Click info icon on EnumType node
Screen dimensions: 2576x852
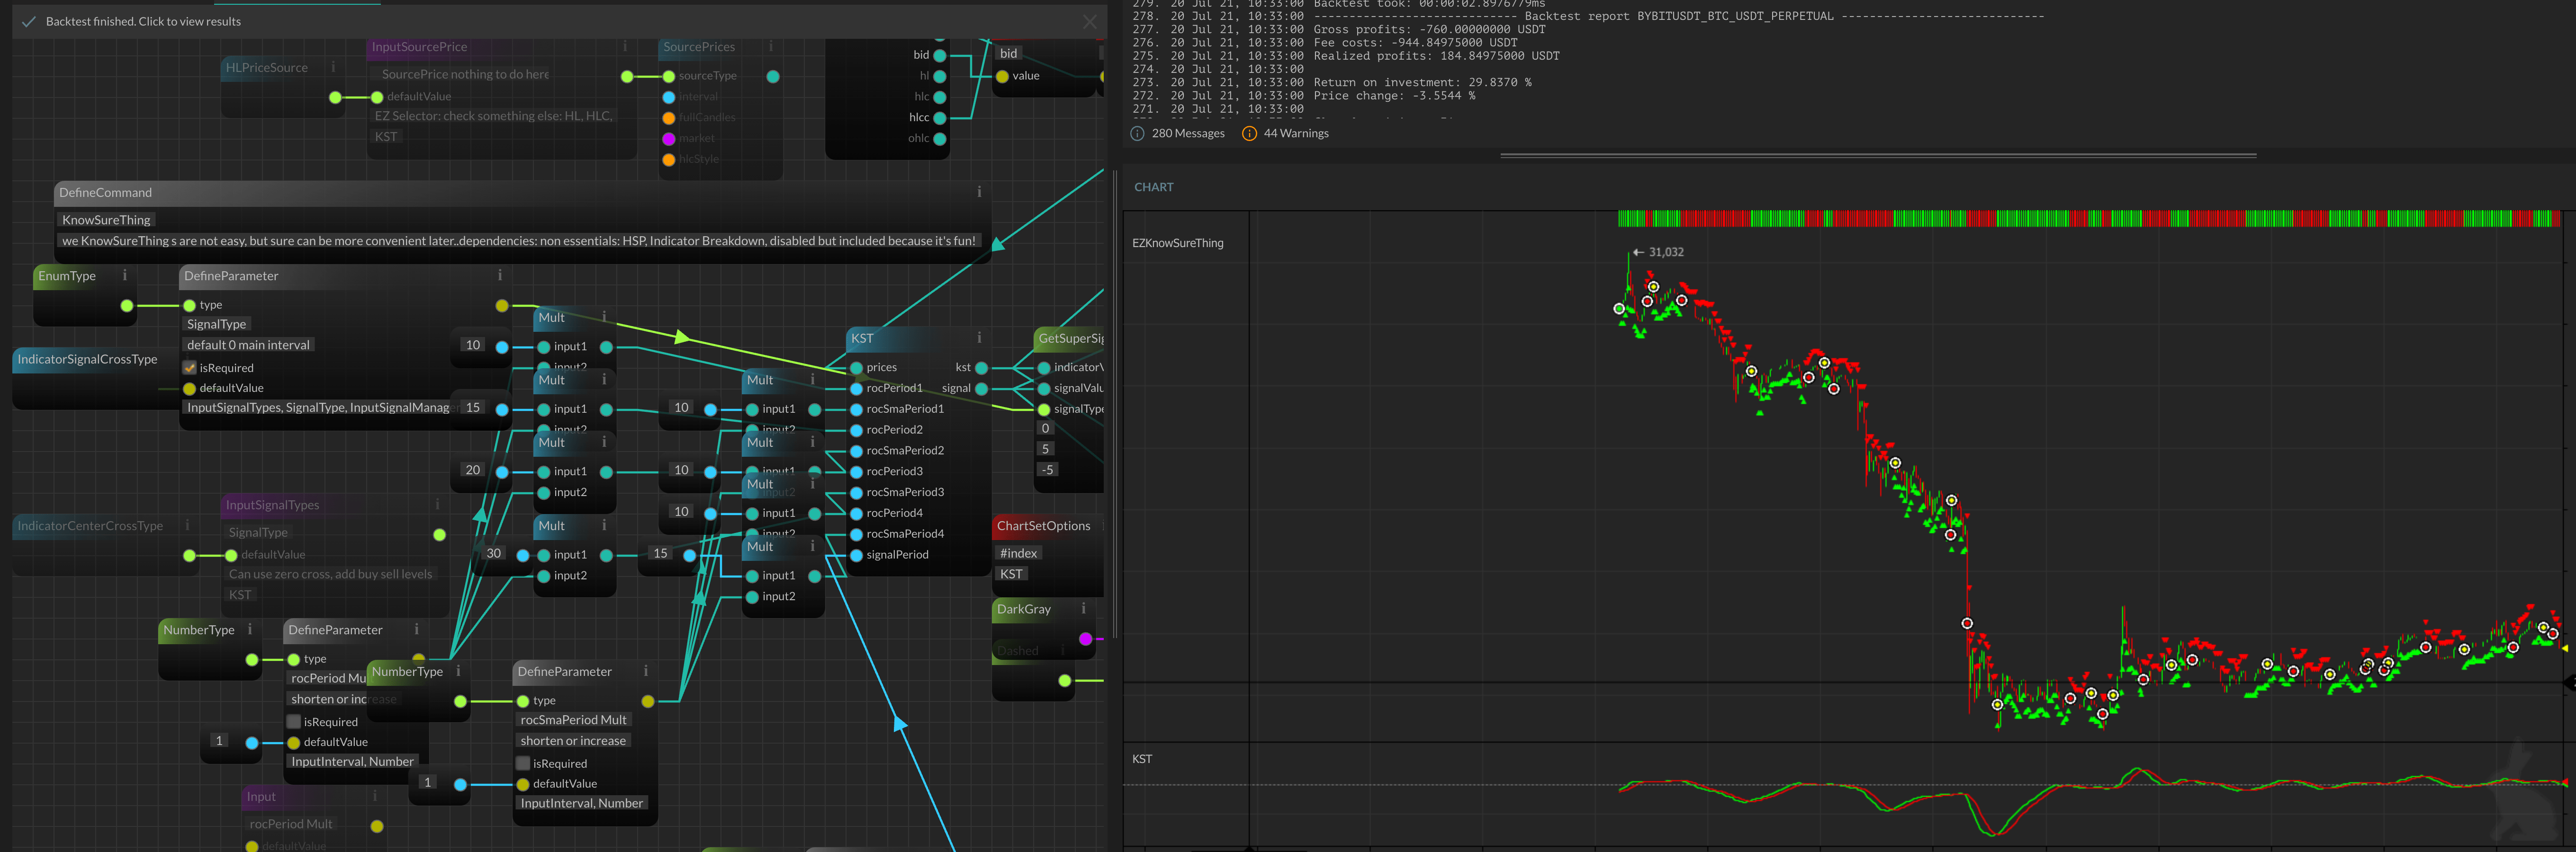click(x=125, y=275)
